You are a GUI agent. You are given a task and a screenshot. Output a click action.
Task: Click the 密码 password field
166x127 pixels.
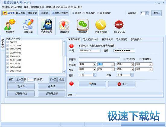pyautogui.click(x=124, y=50)
